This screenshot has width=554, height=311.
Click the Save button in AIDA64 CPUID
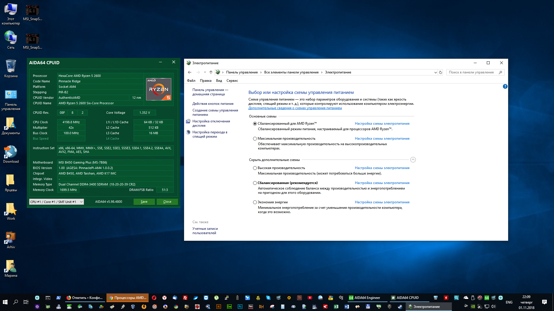pos(144,202)
